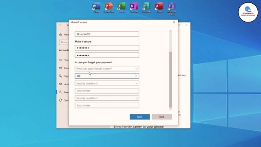Screen dimensions: 261x147
Task: Open the Publisher desktop shortcut
Action: coord(147,8)
